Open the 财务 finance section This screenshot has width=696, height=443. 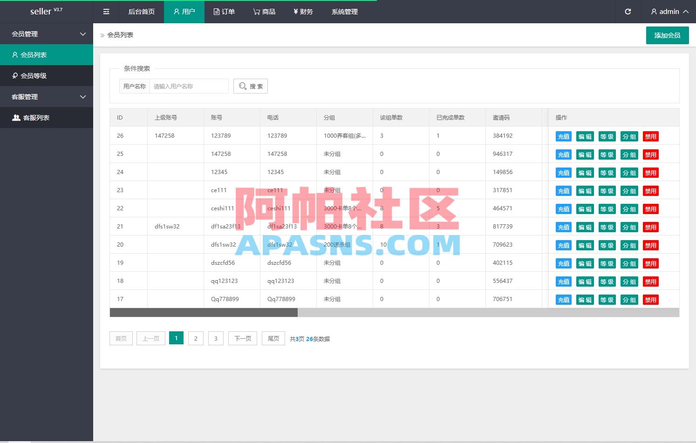303,12
